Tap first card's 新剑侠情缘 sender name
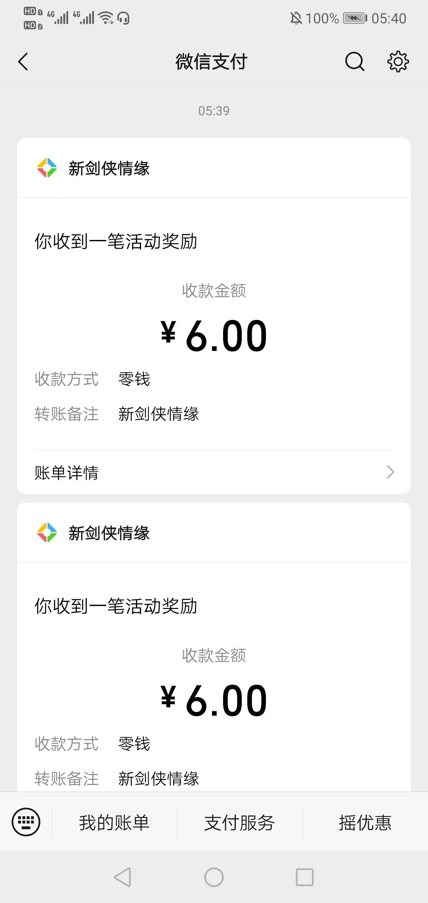428x903 pixels. pyautogui.click(x=109, y=168)
